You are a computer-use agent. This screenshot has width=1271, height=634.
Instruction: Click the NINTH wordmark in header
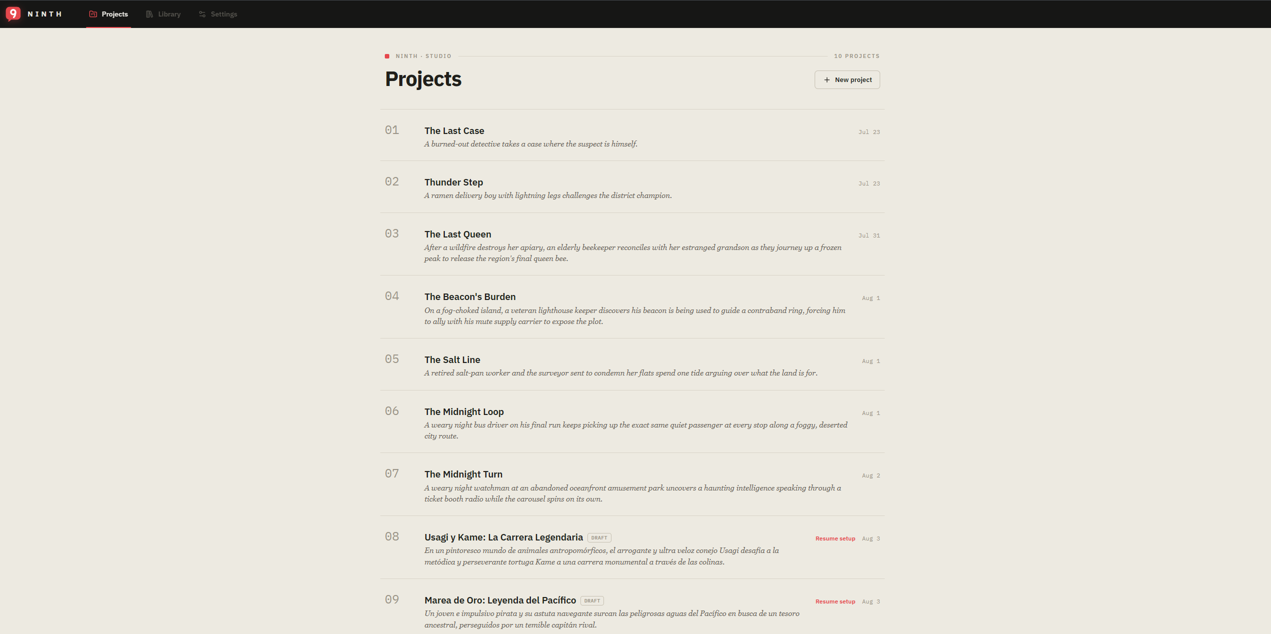tap(45, 14)
